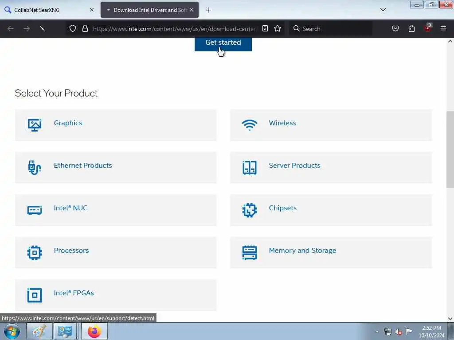The width and height of the screenshot is (454, 340).
Task: Click the Memory and Storage icon
Action: tap(249, 253)
